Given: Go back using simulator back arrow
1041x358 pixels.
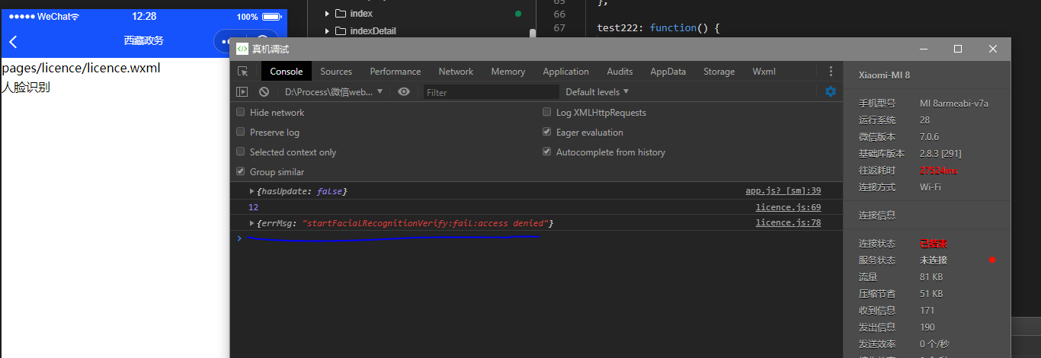Looking at the screenshot, I should click(x=13, y=42).
